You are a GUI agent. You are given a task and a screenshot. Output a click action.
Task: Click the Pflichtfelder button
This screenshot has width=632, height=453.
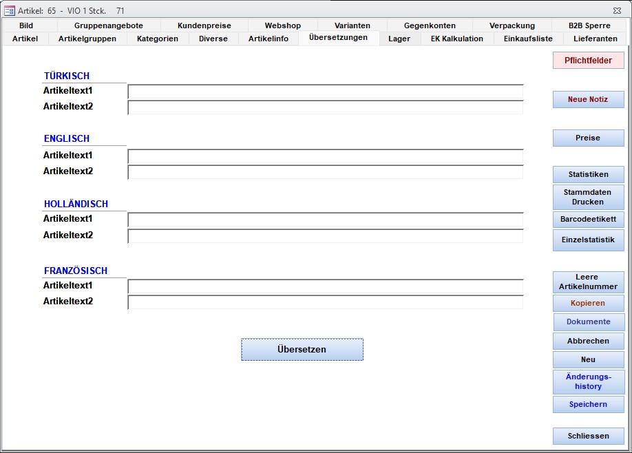point(588,61)
